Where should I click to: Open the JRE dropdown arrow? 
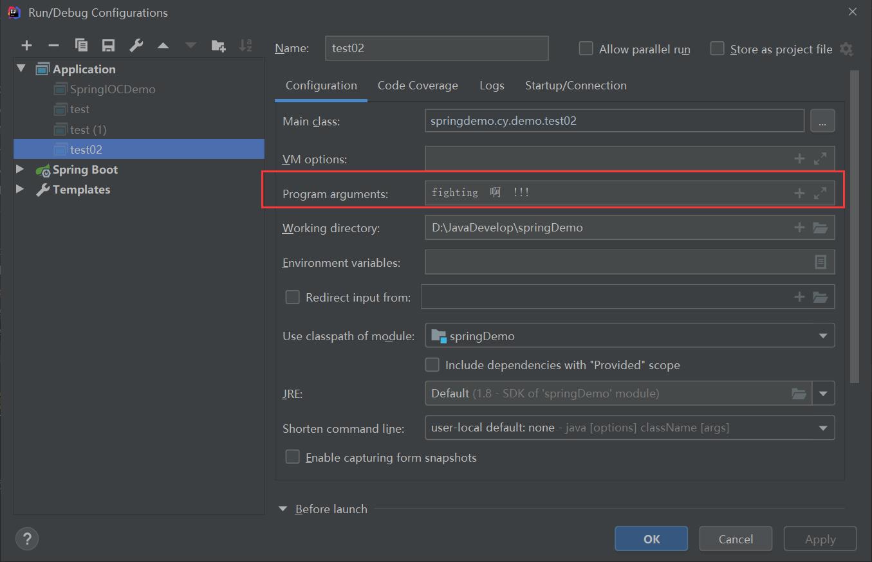(x=823, y=394)
